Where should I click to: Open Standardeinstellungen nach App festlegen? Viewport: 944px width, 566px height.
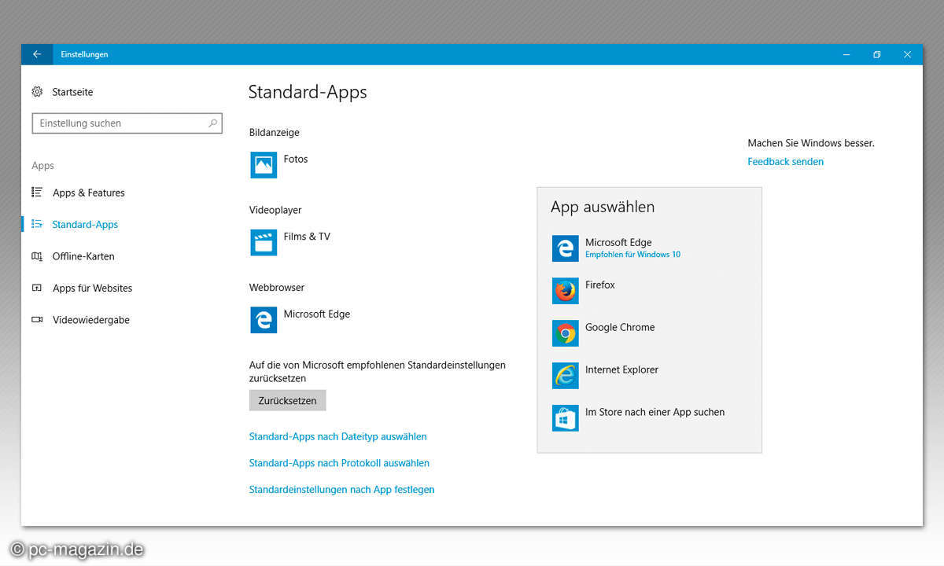[341, 490]
